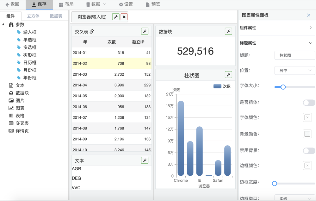Click the 2014-04 row label
316x201 pixels.
(80, 85)
